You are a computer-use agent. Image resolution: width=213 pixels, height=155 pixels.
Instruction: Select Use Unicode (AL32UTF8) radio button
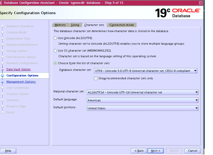[55, 38]
